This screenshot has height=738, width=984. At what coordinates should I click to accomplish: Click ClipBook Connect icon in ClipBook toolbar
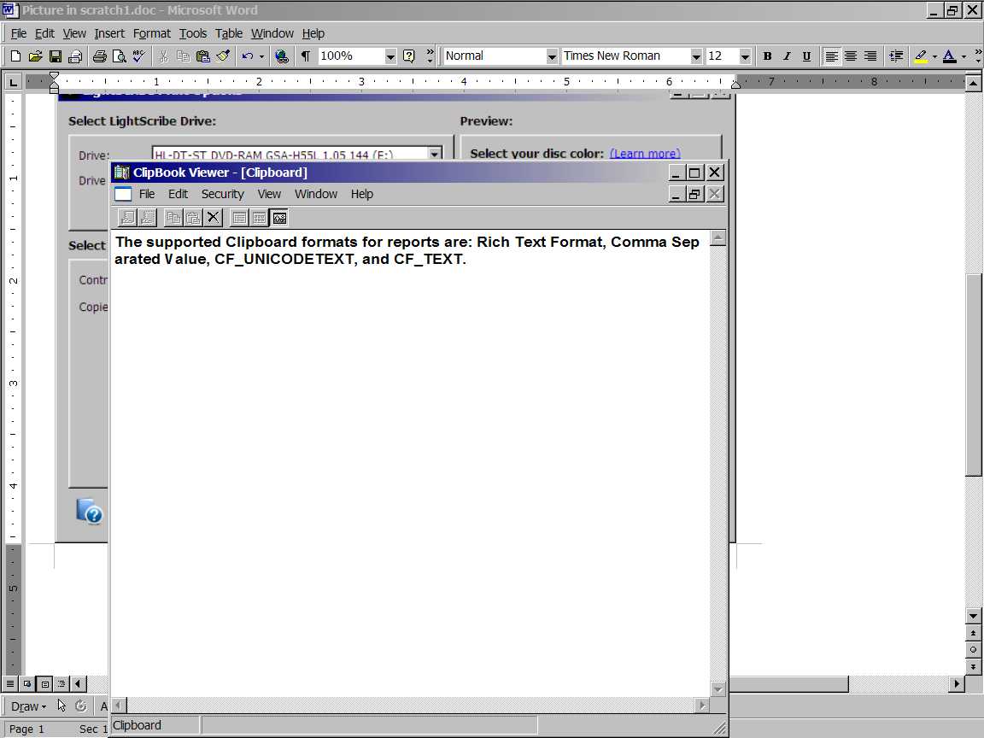coord(127,218)
